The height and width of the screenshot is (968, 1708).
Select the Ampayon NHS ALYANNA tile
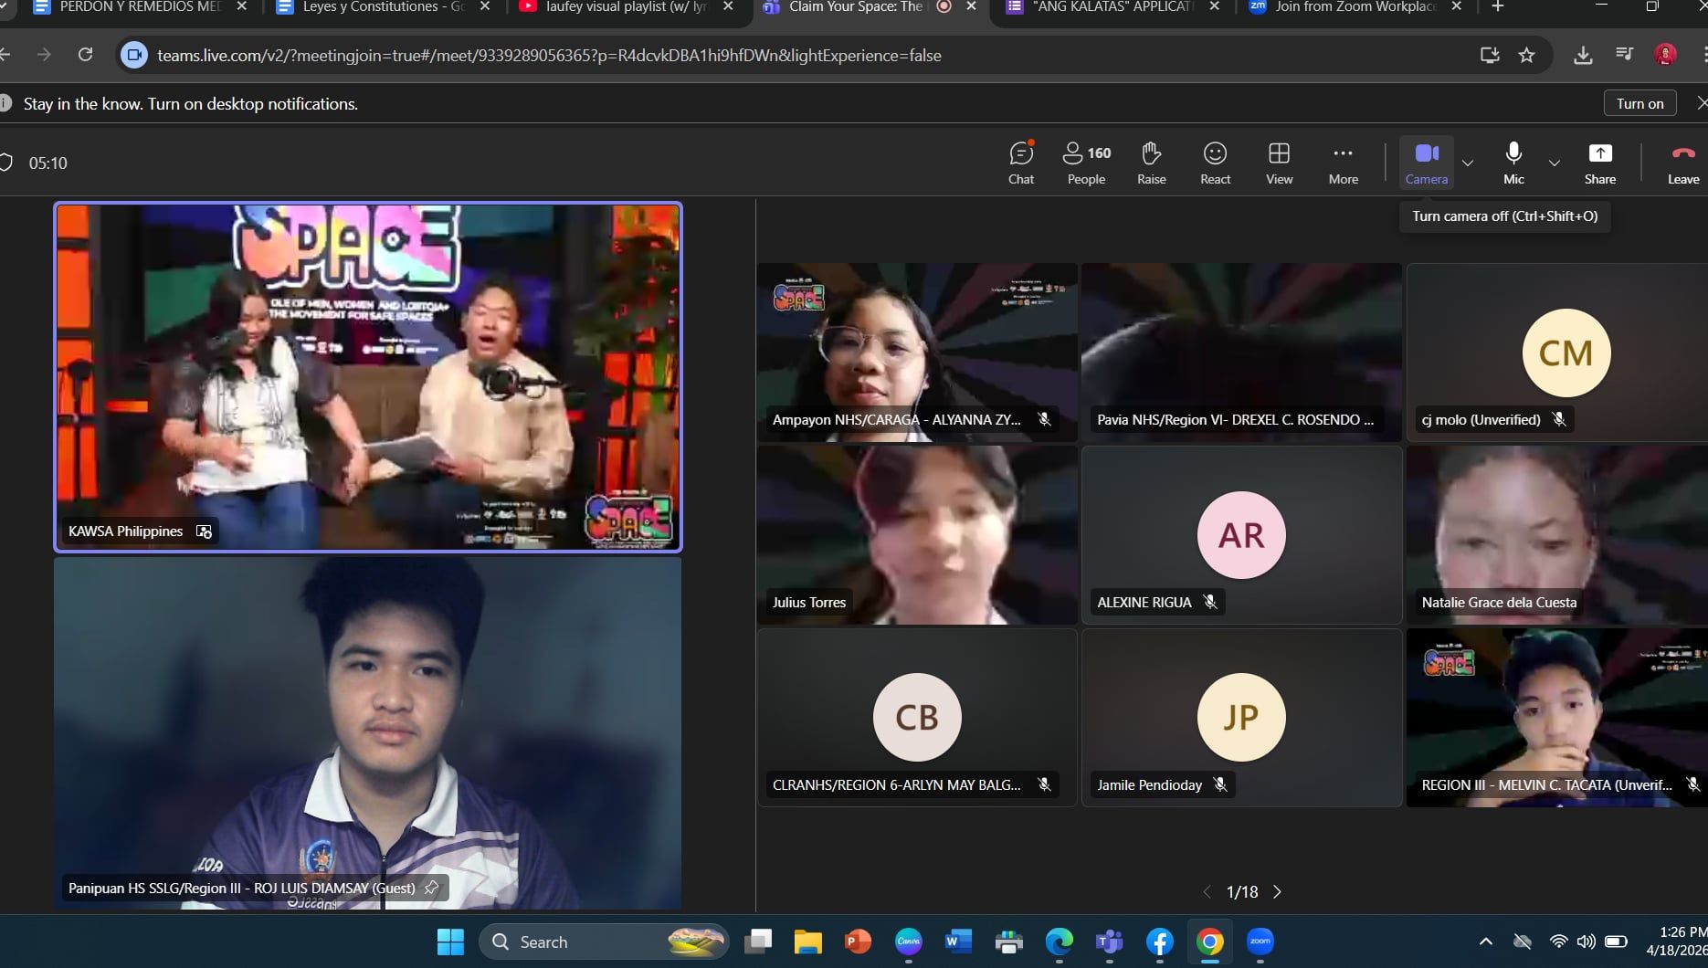[917, 352]
